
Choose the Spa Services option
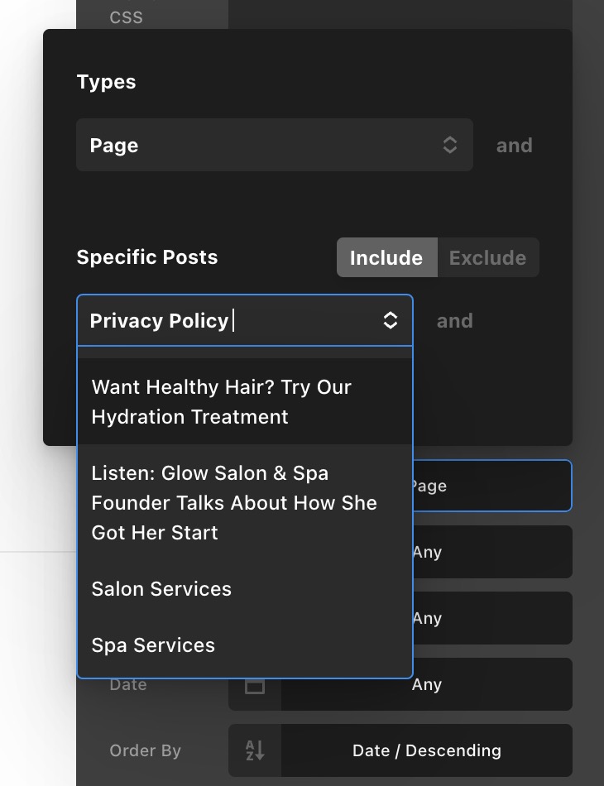[x=153, y=645]
